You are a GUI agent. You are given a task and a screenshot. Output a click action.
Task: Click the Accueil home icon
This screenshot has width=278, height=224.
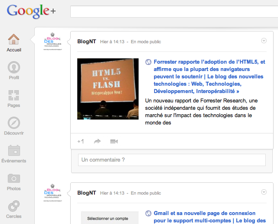tap(14, 40)
